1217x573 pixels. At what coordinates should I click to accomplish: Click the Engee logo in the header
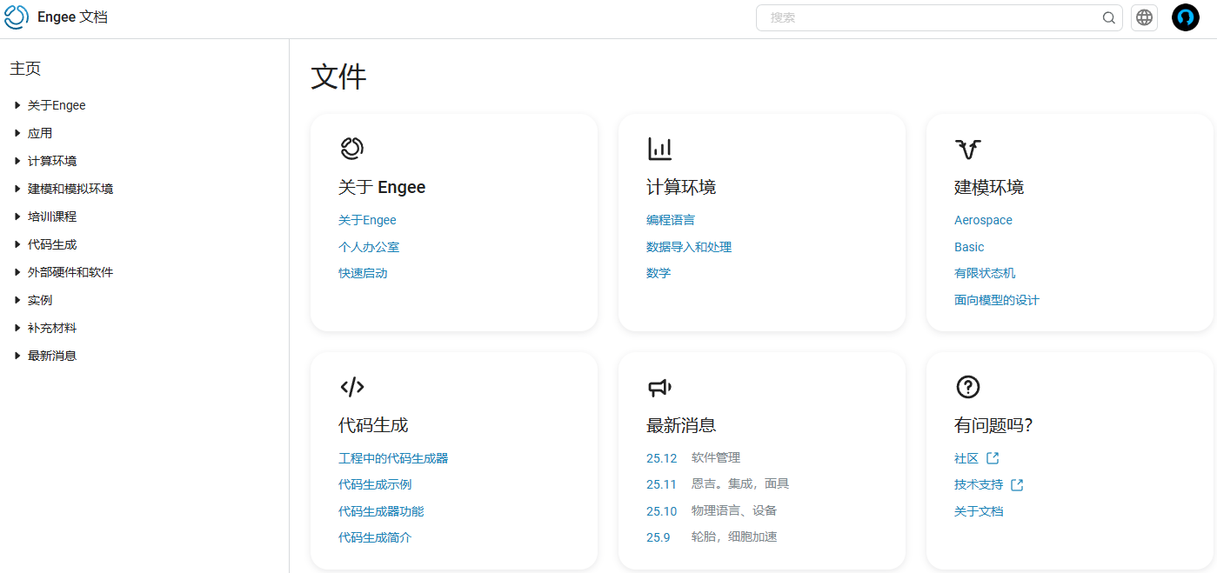pos(16,17)
